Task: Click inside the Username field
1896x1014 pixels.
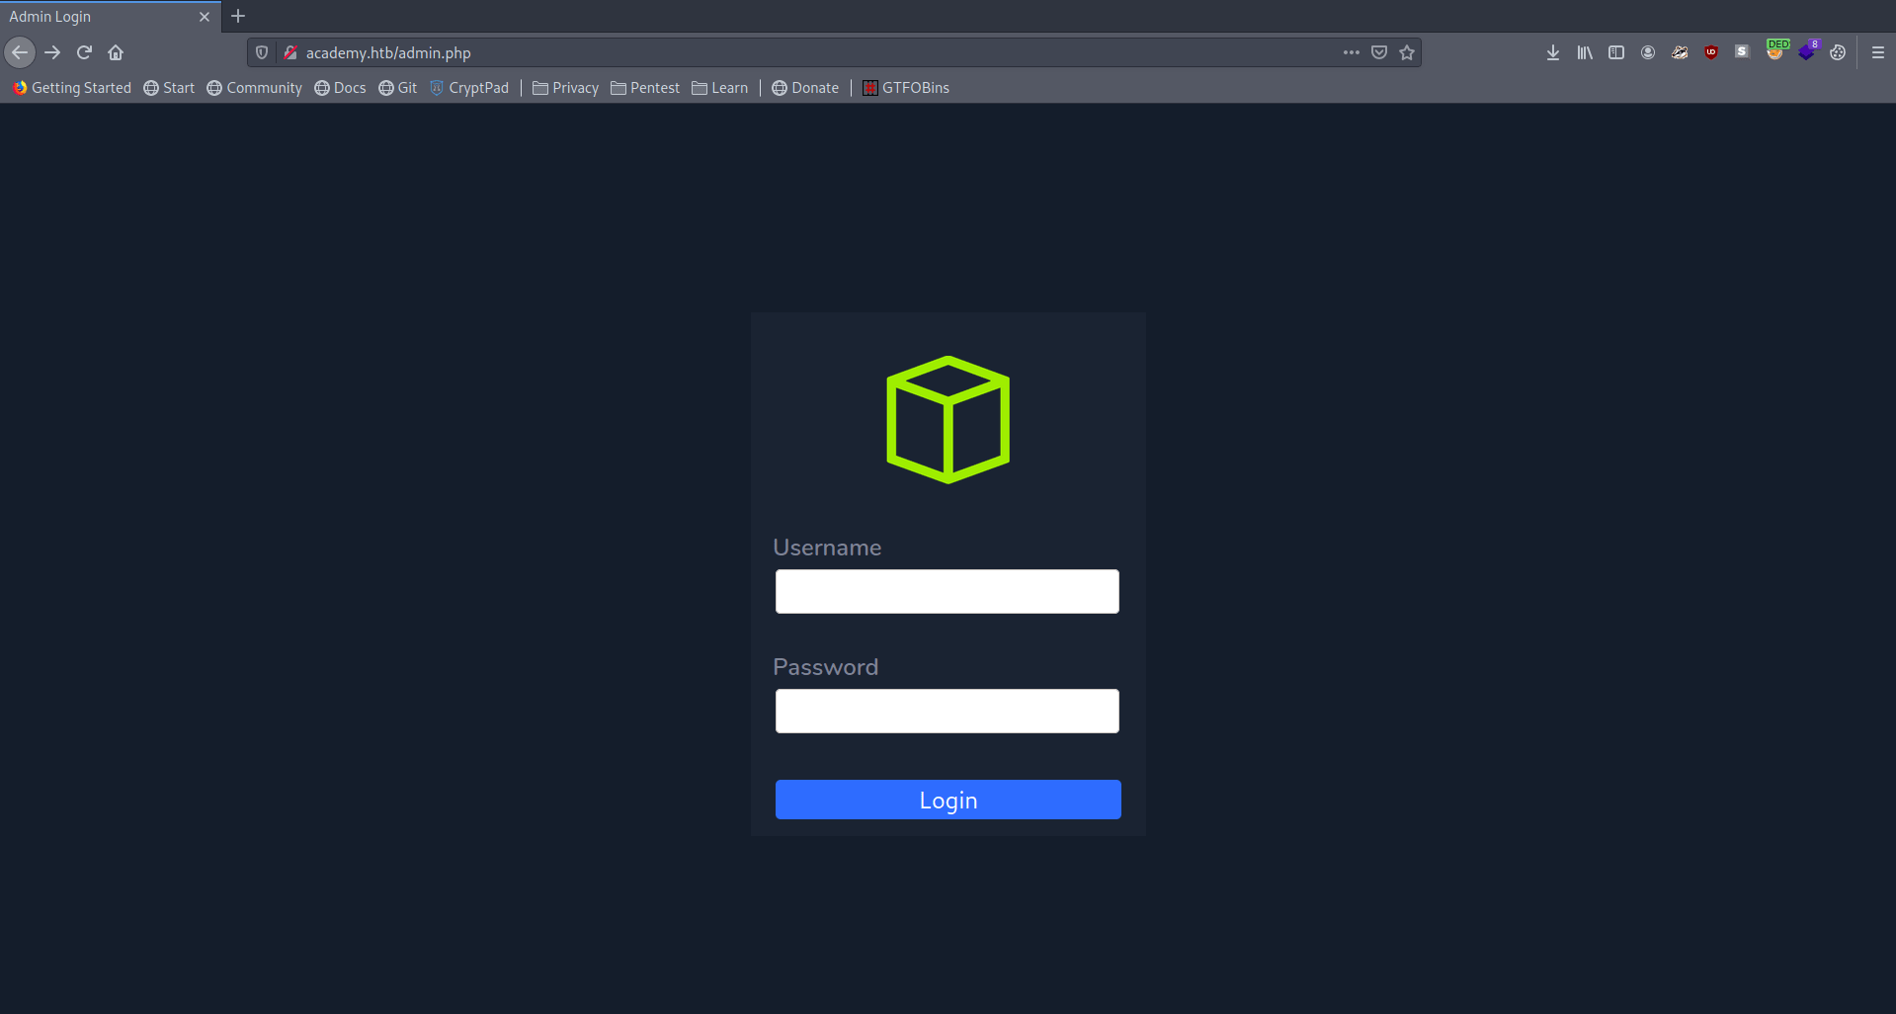Action: [946, 591]
